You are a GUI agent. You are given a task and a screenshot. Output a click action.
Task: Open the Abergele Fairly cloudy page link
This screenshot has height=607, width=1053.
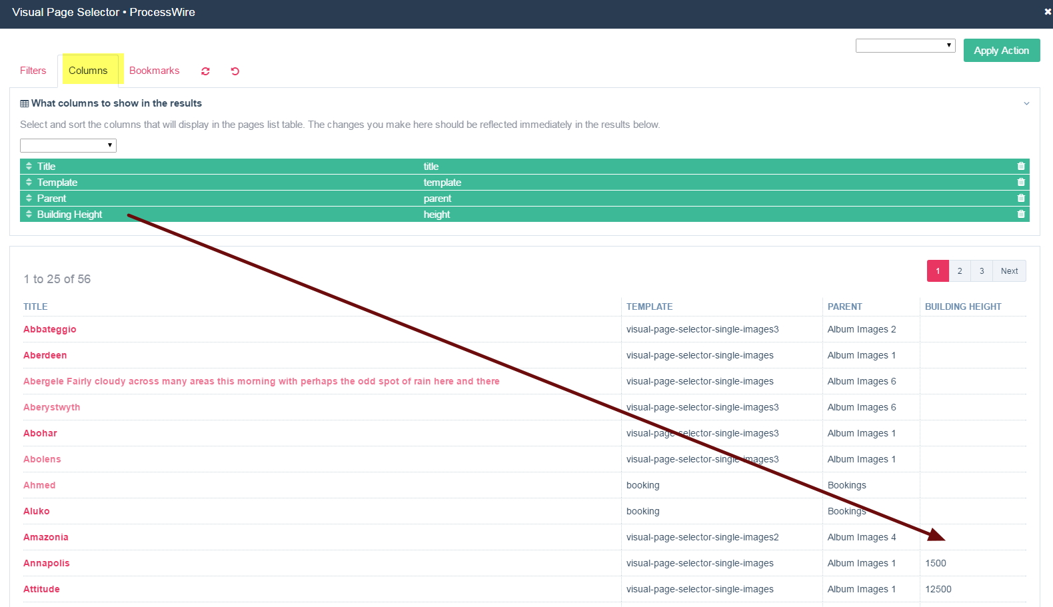tap(261, 381)
